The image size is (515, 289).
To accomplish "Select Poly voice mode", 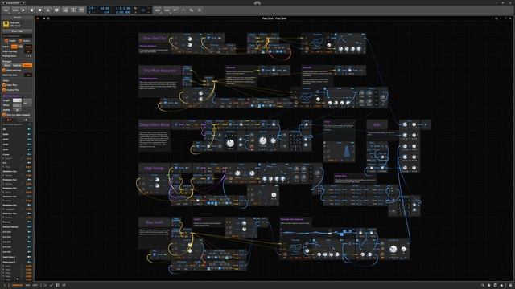I will click(x=14, y=47).
